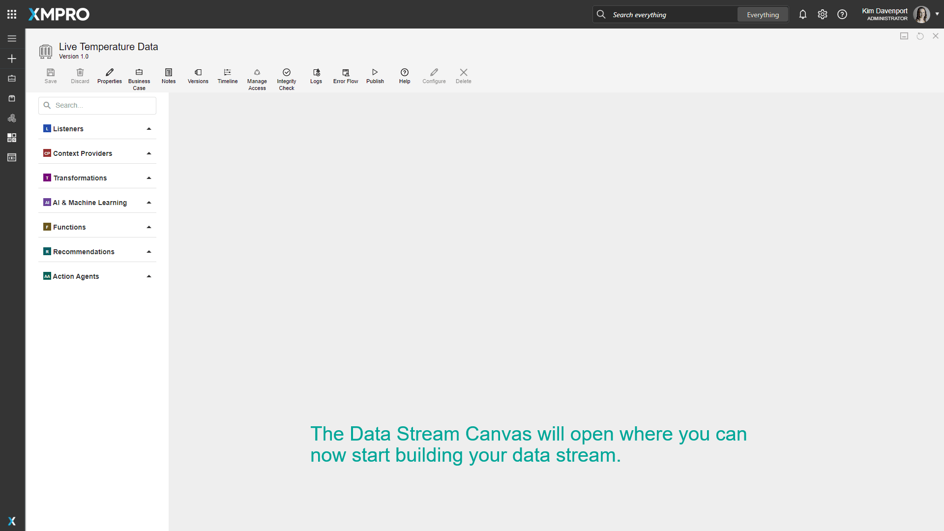Click into the toolbox Search field

(x=97, y=105)
